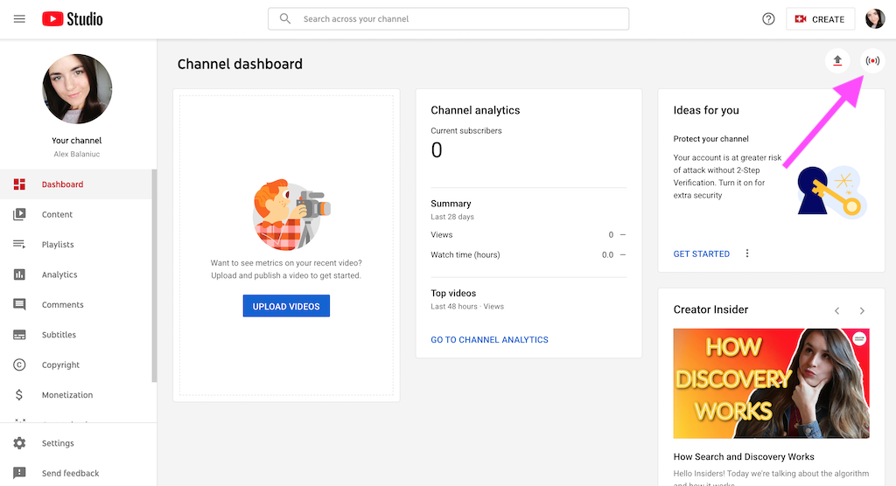This screenshot has width=896, height=486.
Task: Open How Discovery Works video thumbnail
Action: (x=772, y=383)
